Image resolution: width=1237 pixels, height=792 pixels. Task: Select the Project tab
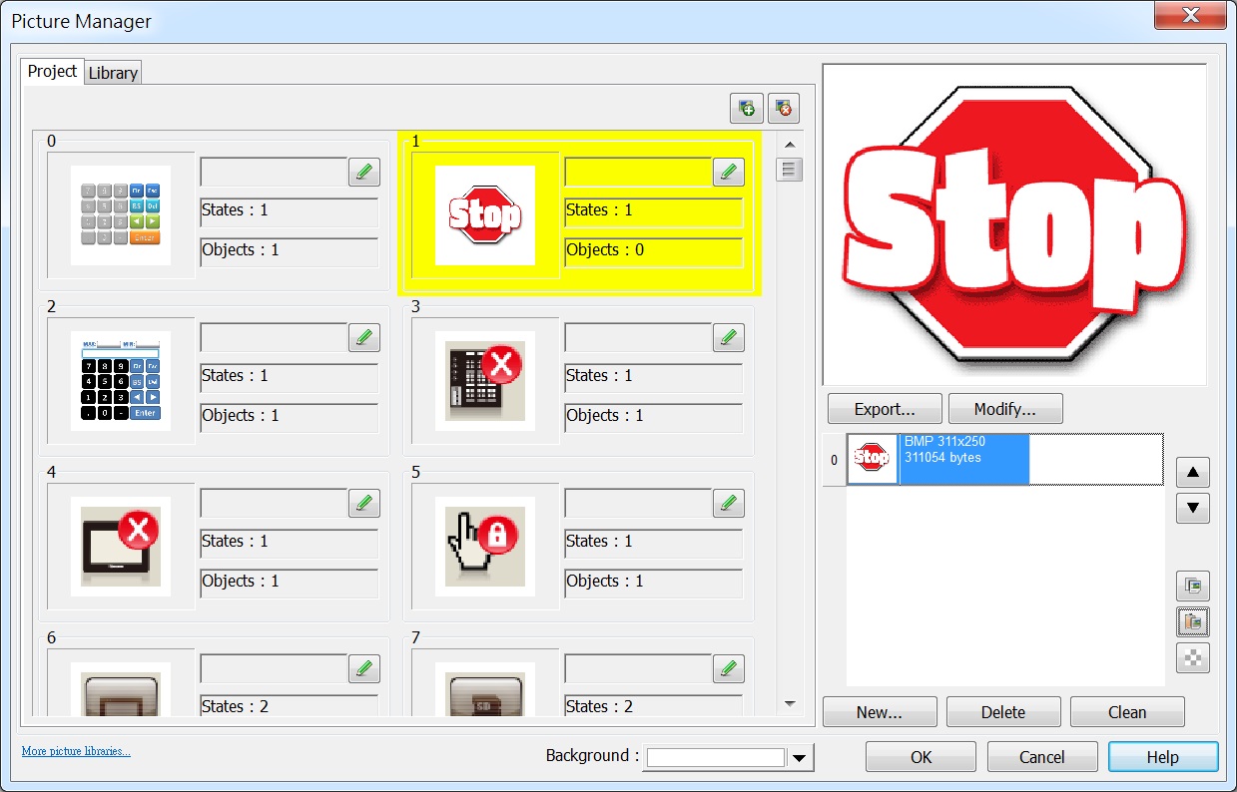(52, 72)
